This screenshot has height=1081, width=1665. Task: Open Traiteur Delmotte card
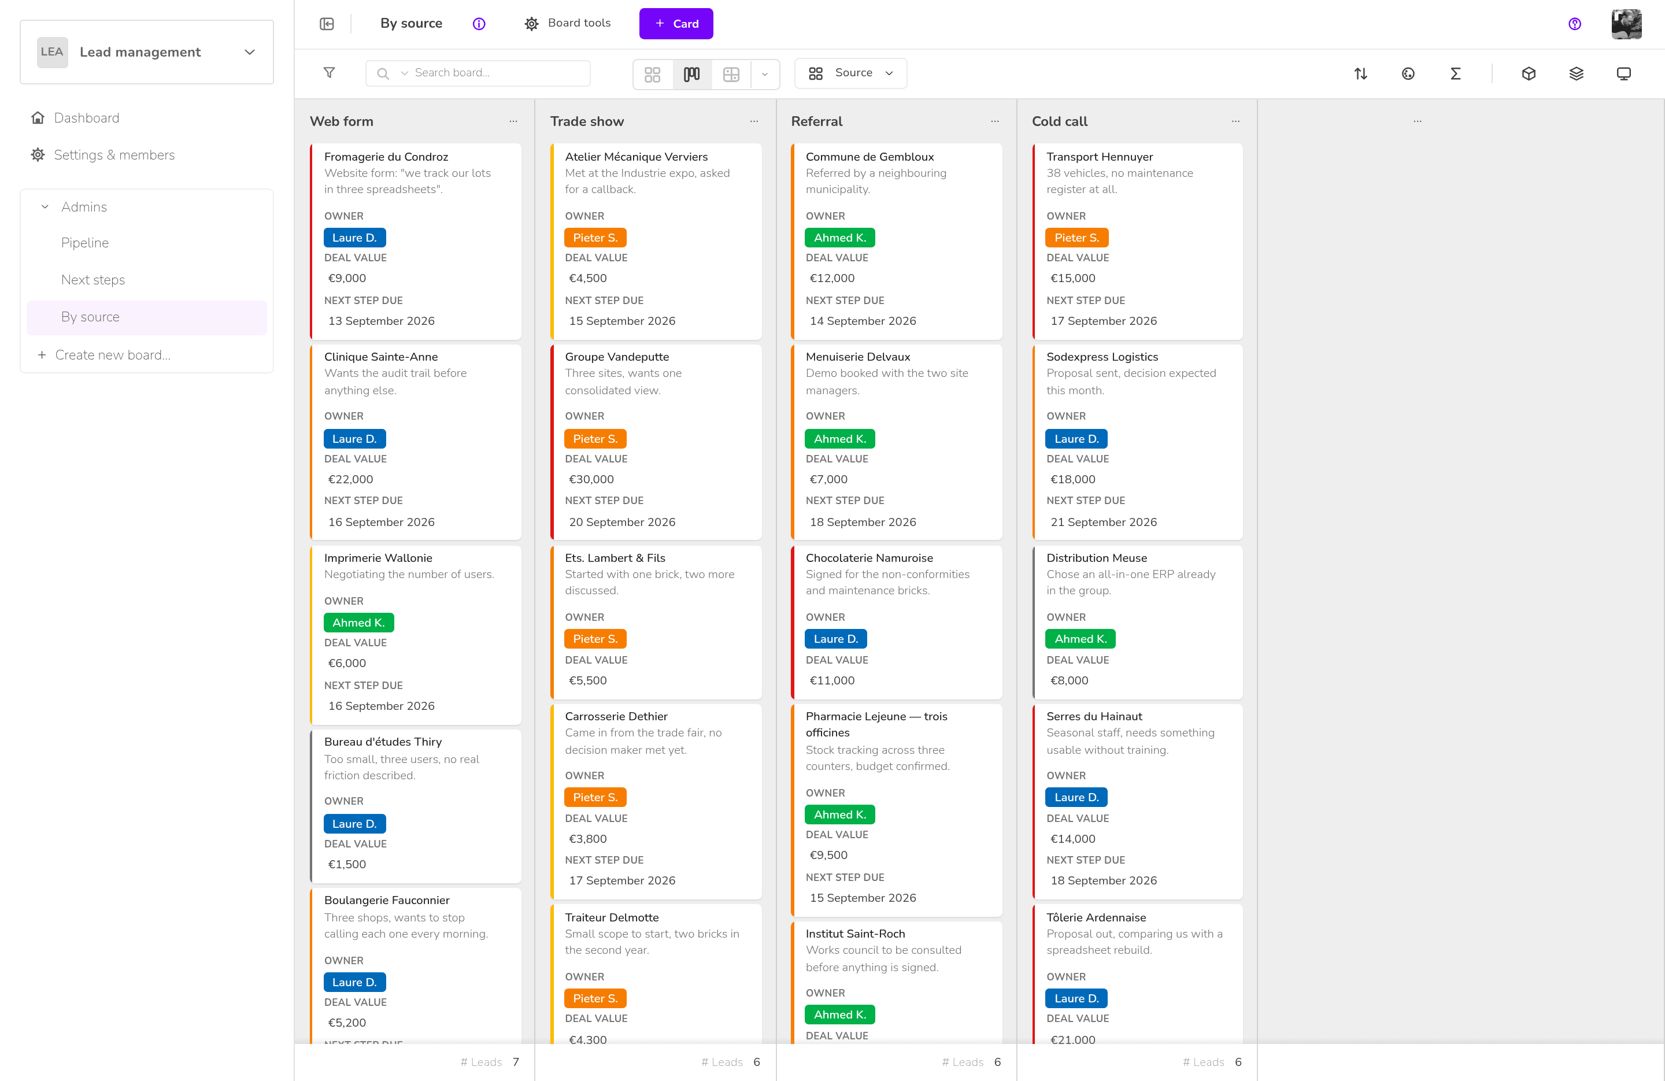point(656,974)
